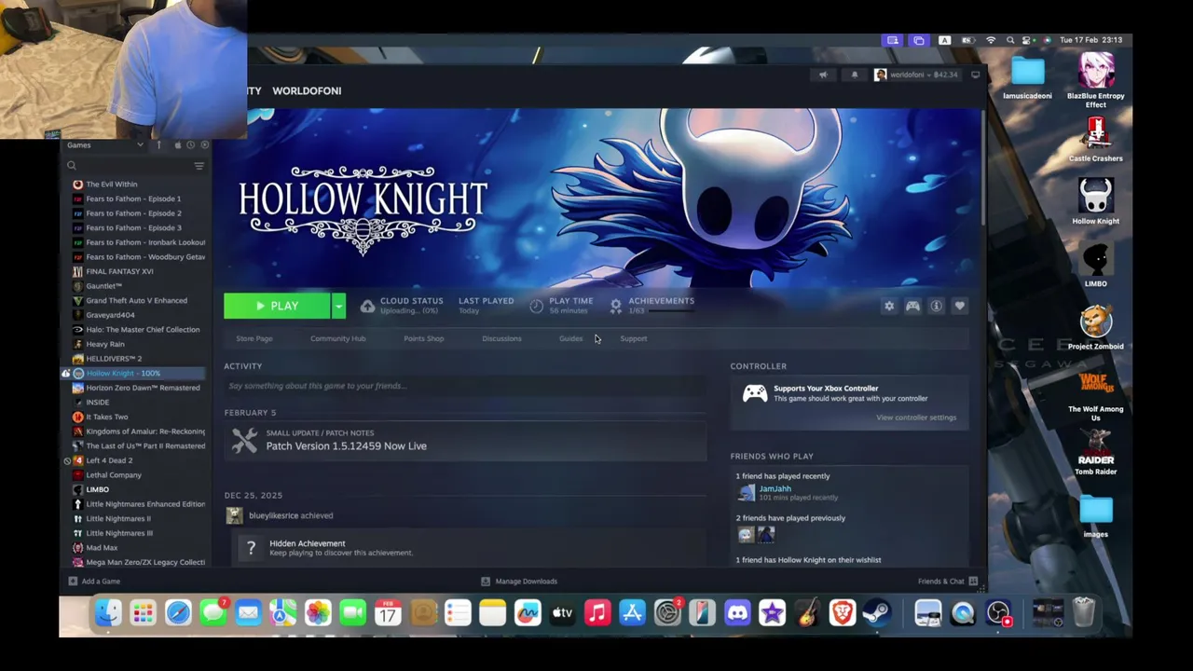Click the achievements progress bar
This screenshot has height=671, width=1193.
pos(671,311)
